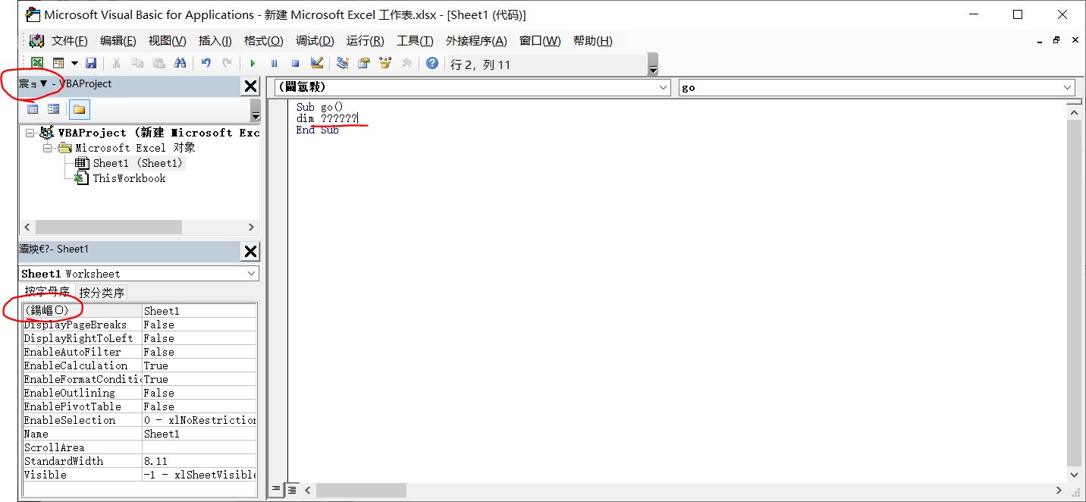The width and height of the screenshot is (1086, 502).
Task: Toggle Design Mode icon
Action: pos(316,64)
